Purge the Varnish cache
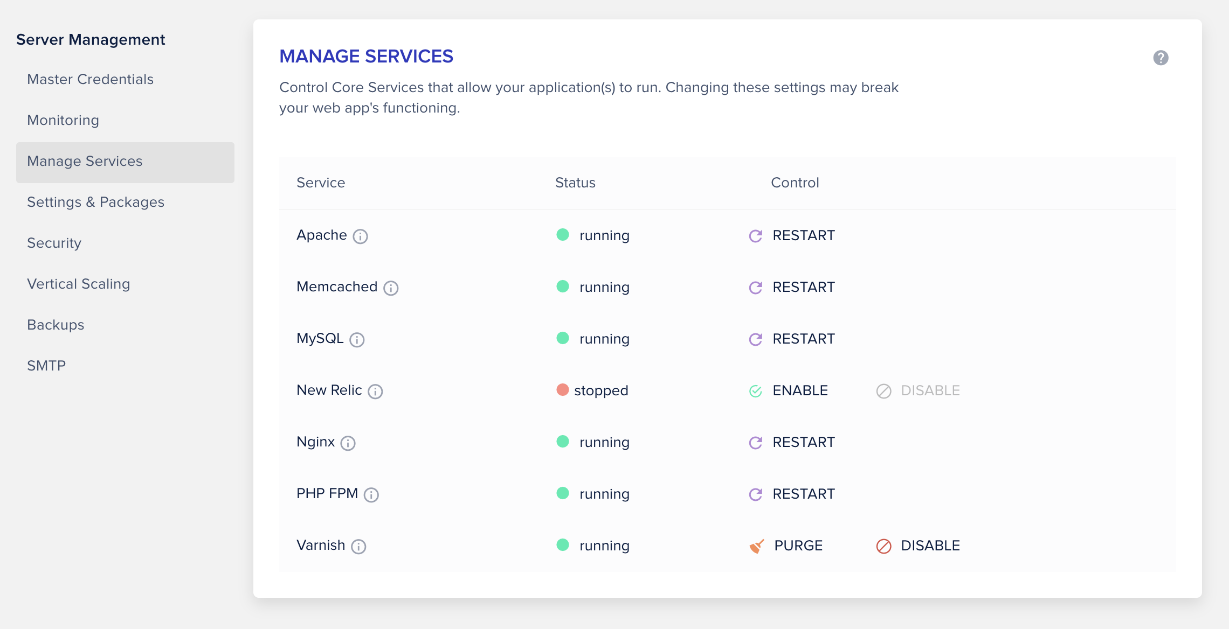This screenshot has width=1229, height=629. click(x=787, y=546)
